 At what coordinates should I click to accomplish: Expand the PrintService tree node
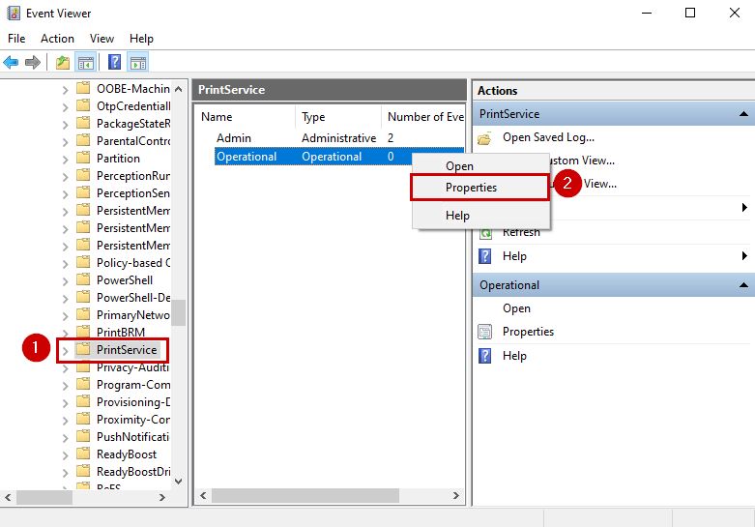click(65, 350)
